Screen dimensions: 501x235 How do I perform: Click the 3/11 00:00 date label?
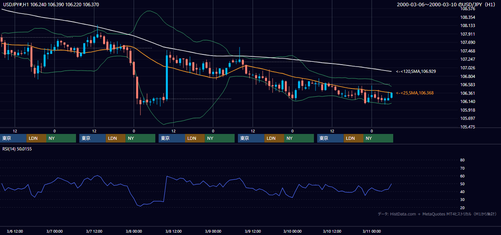(x=372, y=231)
